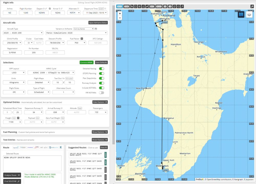Toggle Detailed Navlog switch
The width and height of the screenshot is (256, 184).
[102, 68]
